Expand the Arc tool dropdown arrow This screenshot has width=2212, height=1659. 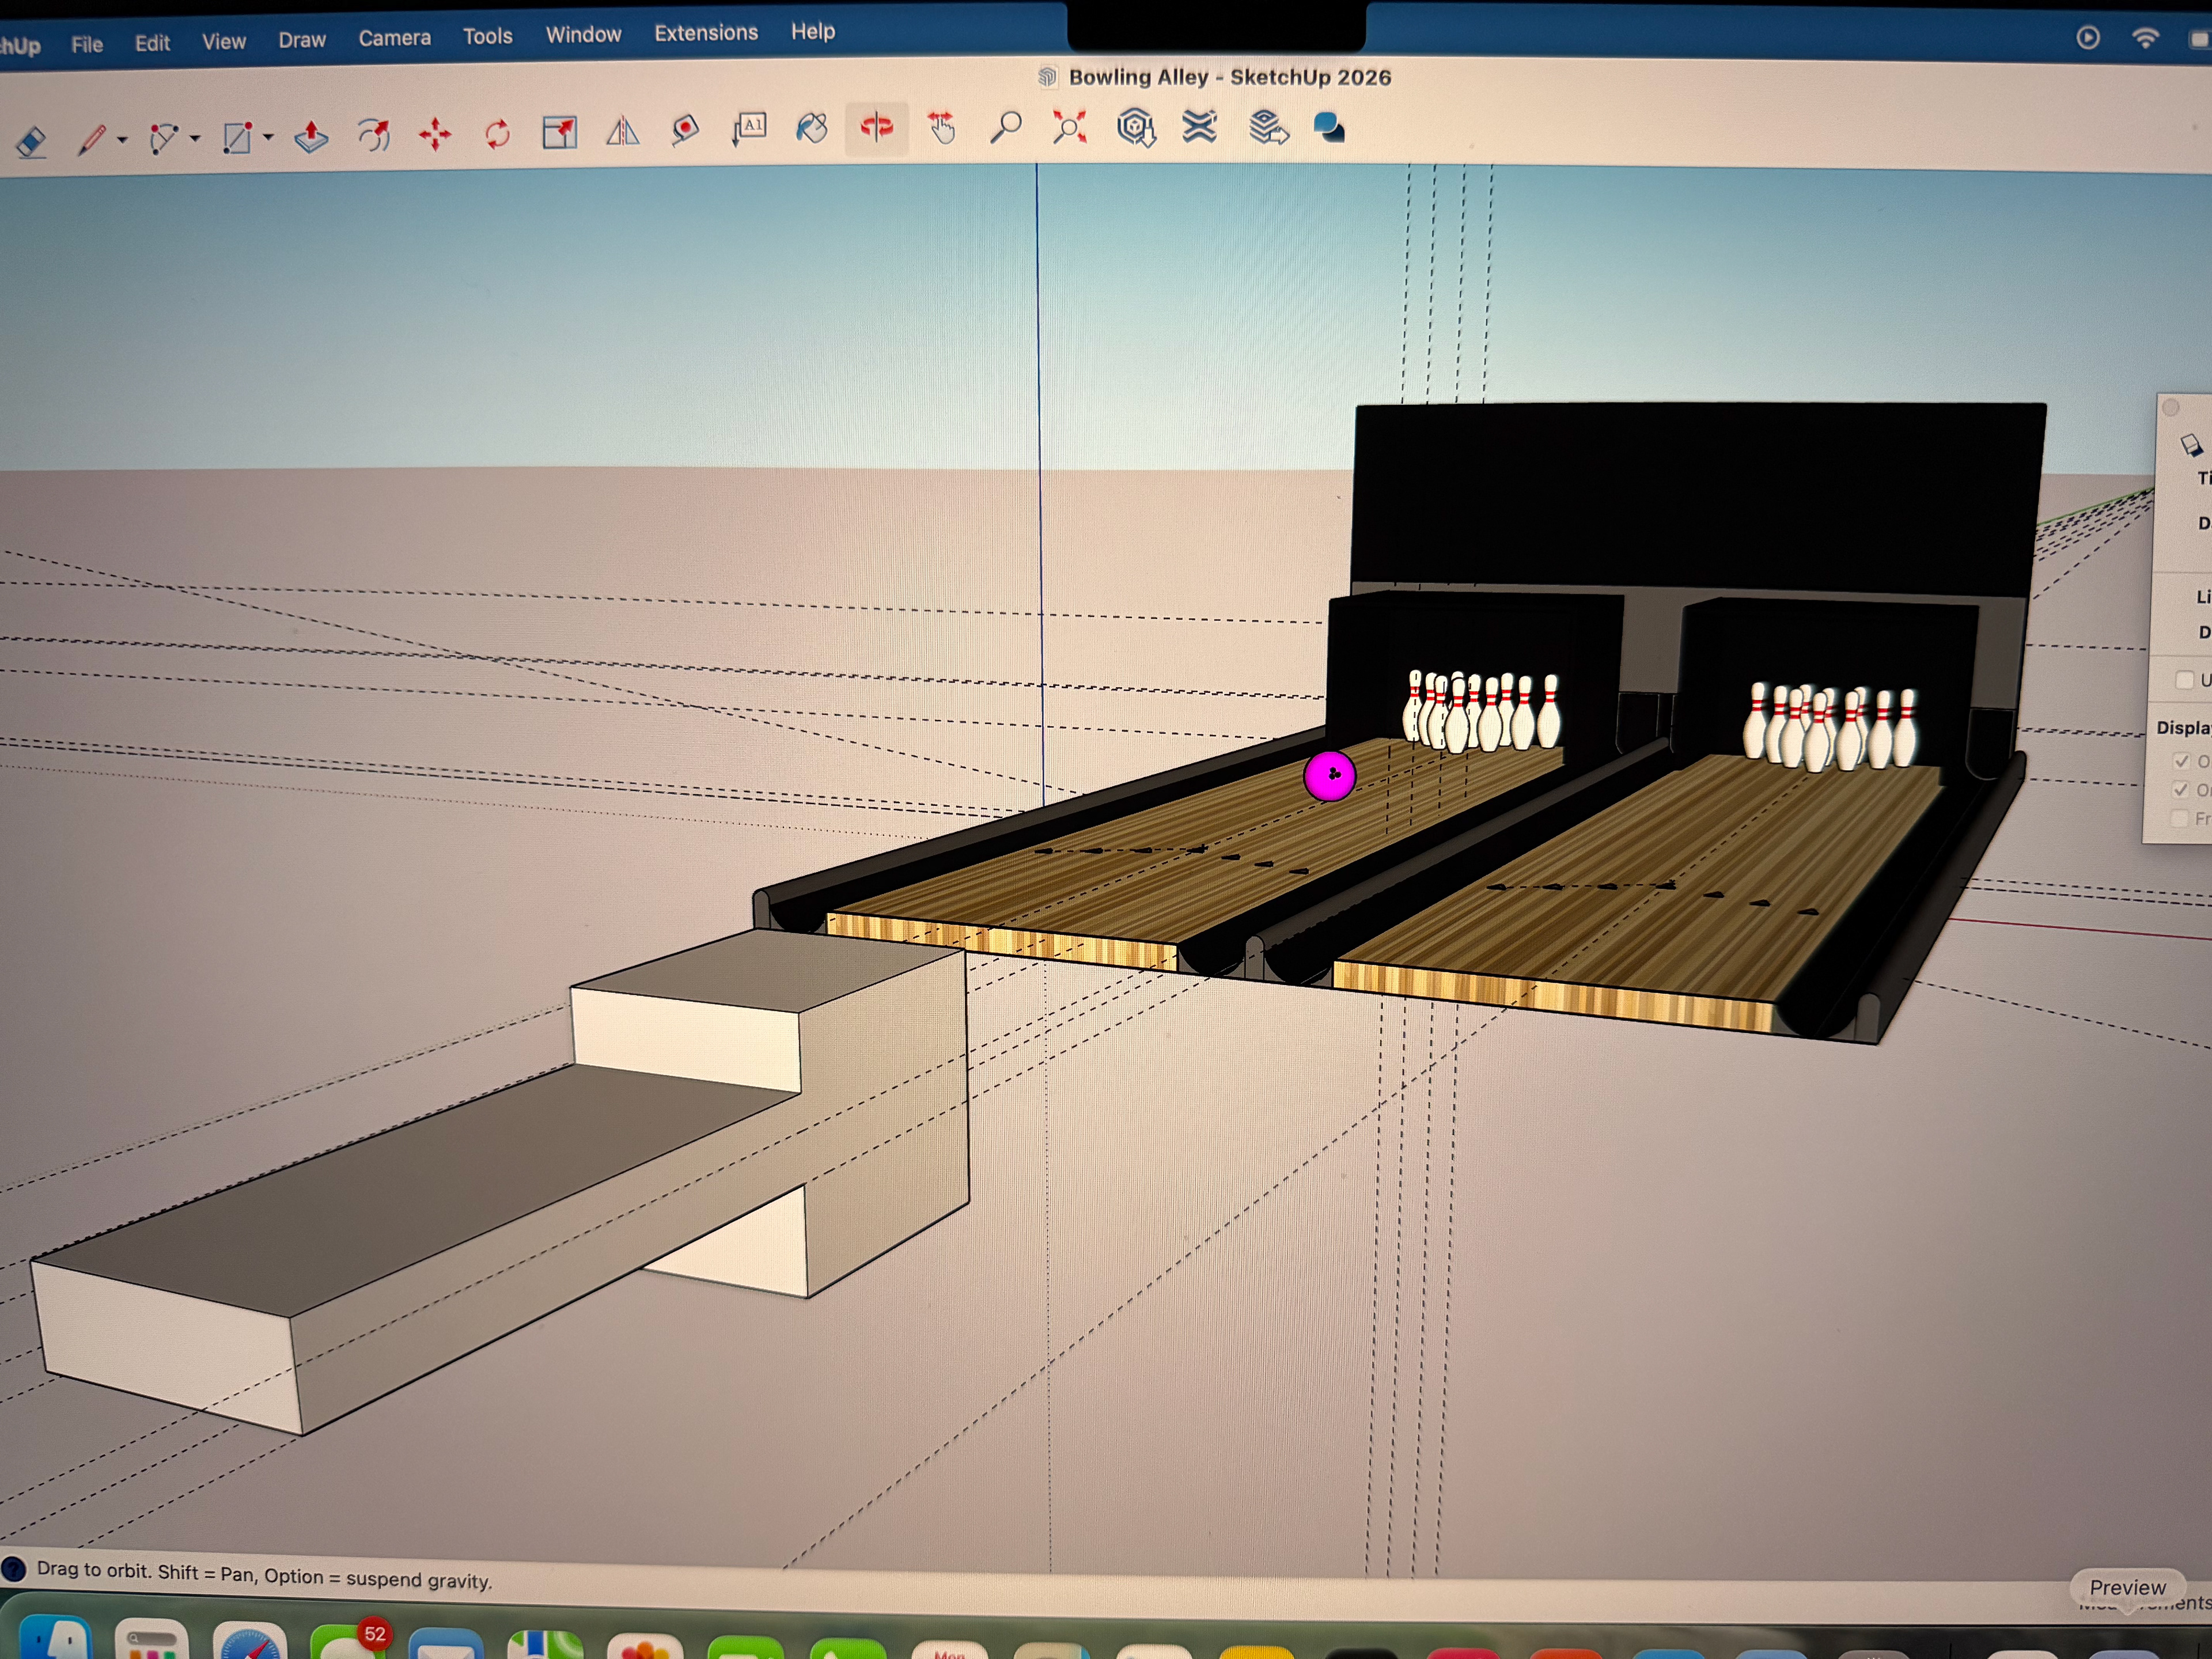click(x=195, y=138)
